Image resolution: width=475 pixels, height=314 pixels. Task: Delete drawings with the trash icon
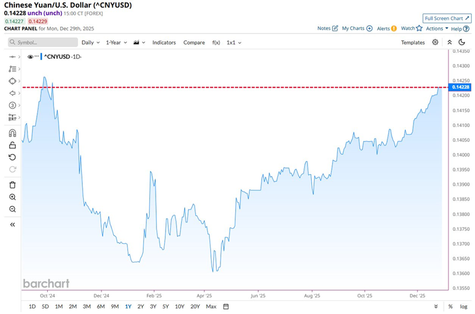click(x=12, y=185)
